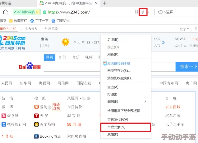This screenshot has width=198, height=143.
Task: Click the paw icon beside 百度知道
Action: click(53, 21)
